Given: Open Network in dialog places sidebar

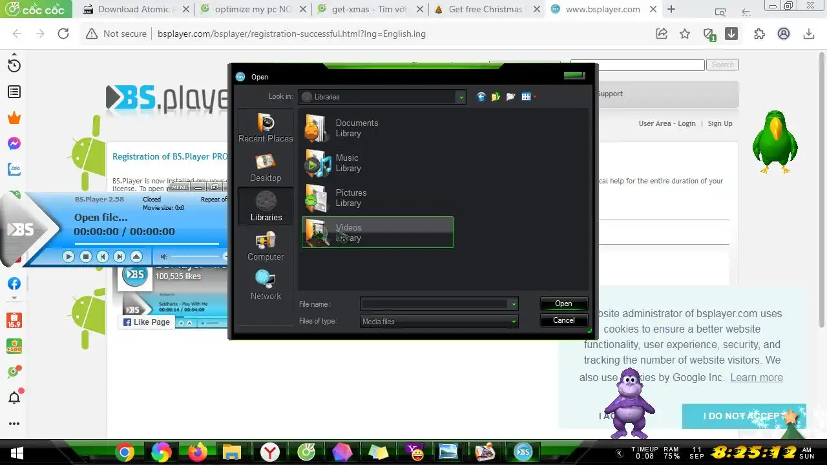Looking at the screenshot, I should click(x=266, y=286).
